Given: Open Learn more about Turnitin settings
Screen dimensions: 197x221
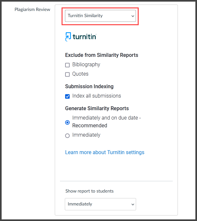Looking at the screenshot, I should [105, 153].
